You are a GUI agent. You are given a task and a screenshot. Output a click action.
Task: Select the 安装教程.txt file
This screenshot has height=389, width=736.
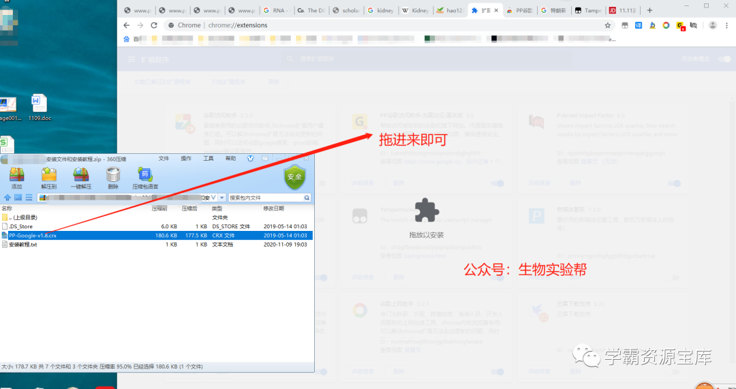click(156, 245)
